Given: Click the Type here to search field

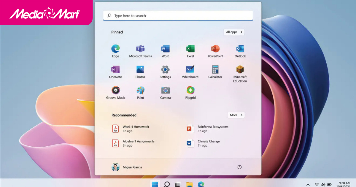Looking at the screenshot, I should click(x=178, y=16).
